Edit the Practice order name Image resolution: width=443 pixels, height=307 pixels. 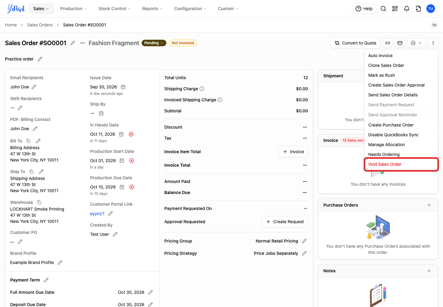point(40,59)
